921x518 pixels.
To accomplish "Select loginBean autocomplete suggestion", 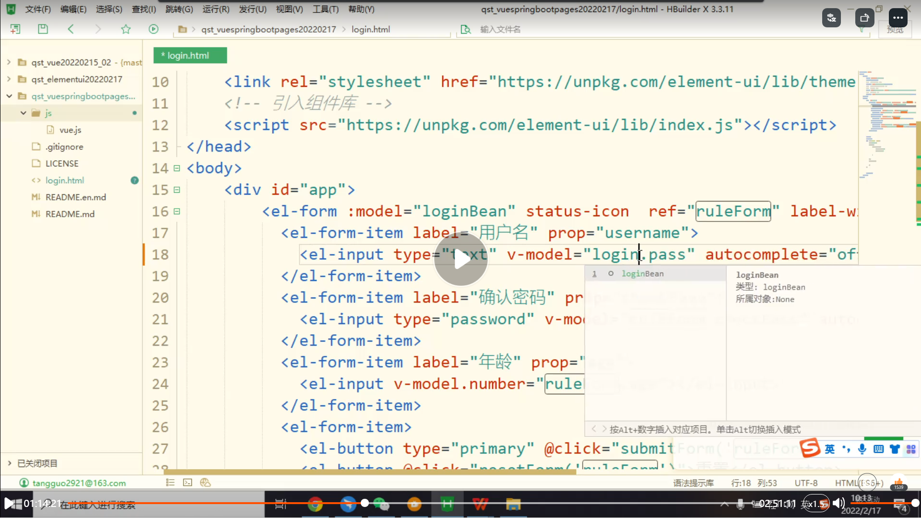I will pos(655,274).
